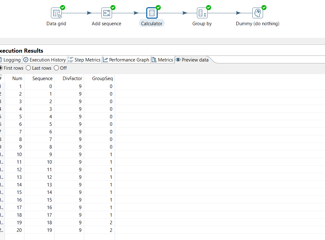Click the Num column header
The width and height of the screenshot is (325, 240).
17,78
